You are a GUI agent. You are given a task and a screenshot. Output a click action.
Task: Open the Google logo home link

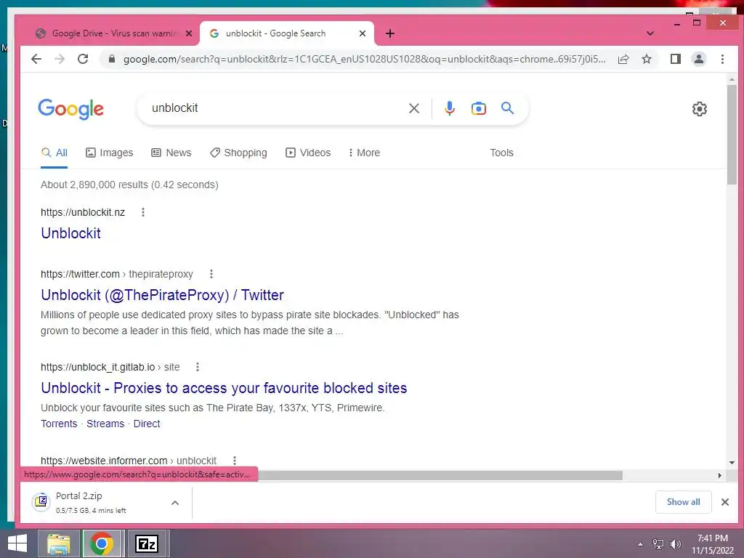tap(70, 109)
